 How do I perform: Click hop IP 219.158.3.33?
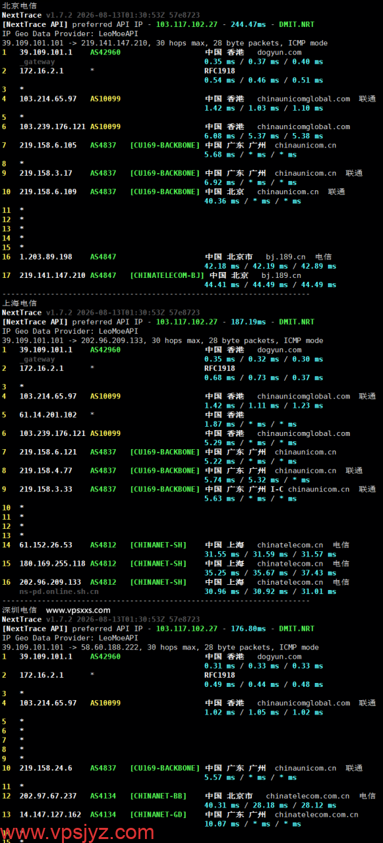coord(46,489)
